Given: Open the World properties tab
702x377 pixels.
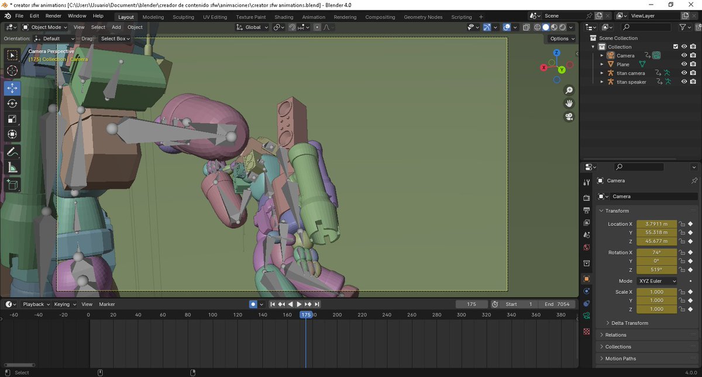Looking at the screenshot, I should click(x=587, y=247).
